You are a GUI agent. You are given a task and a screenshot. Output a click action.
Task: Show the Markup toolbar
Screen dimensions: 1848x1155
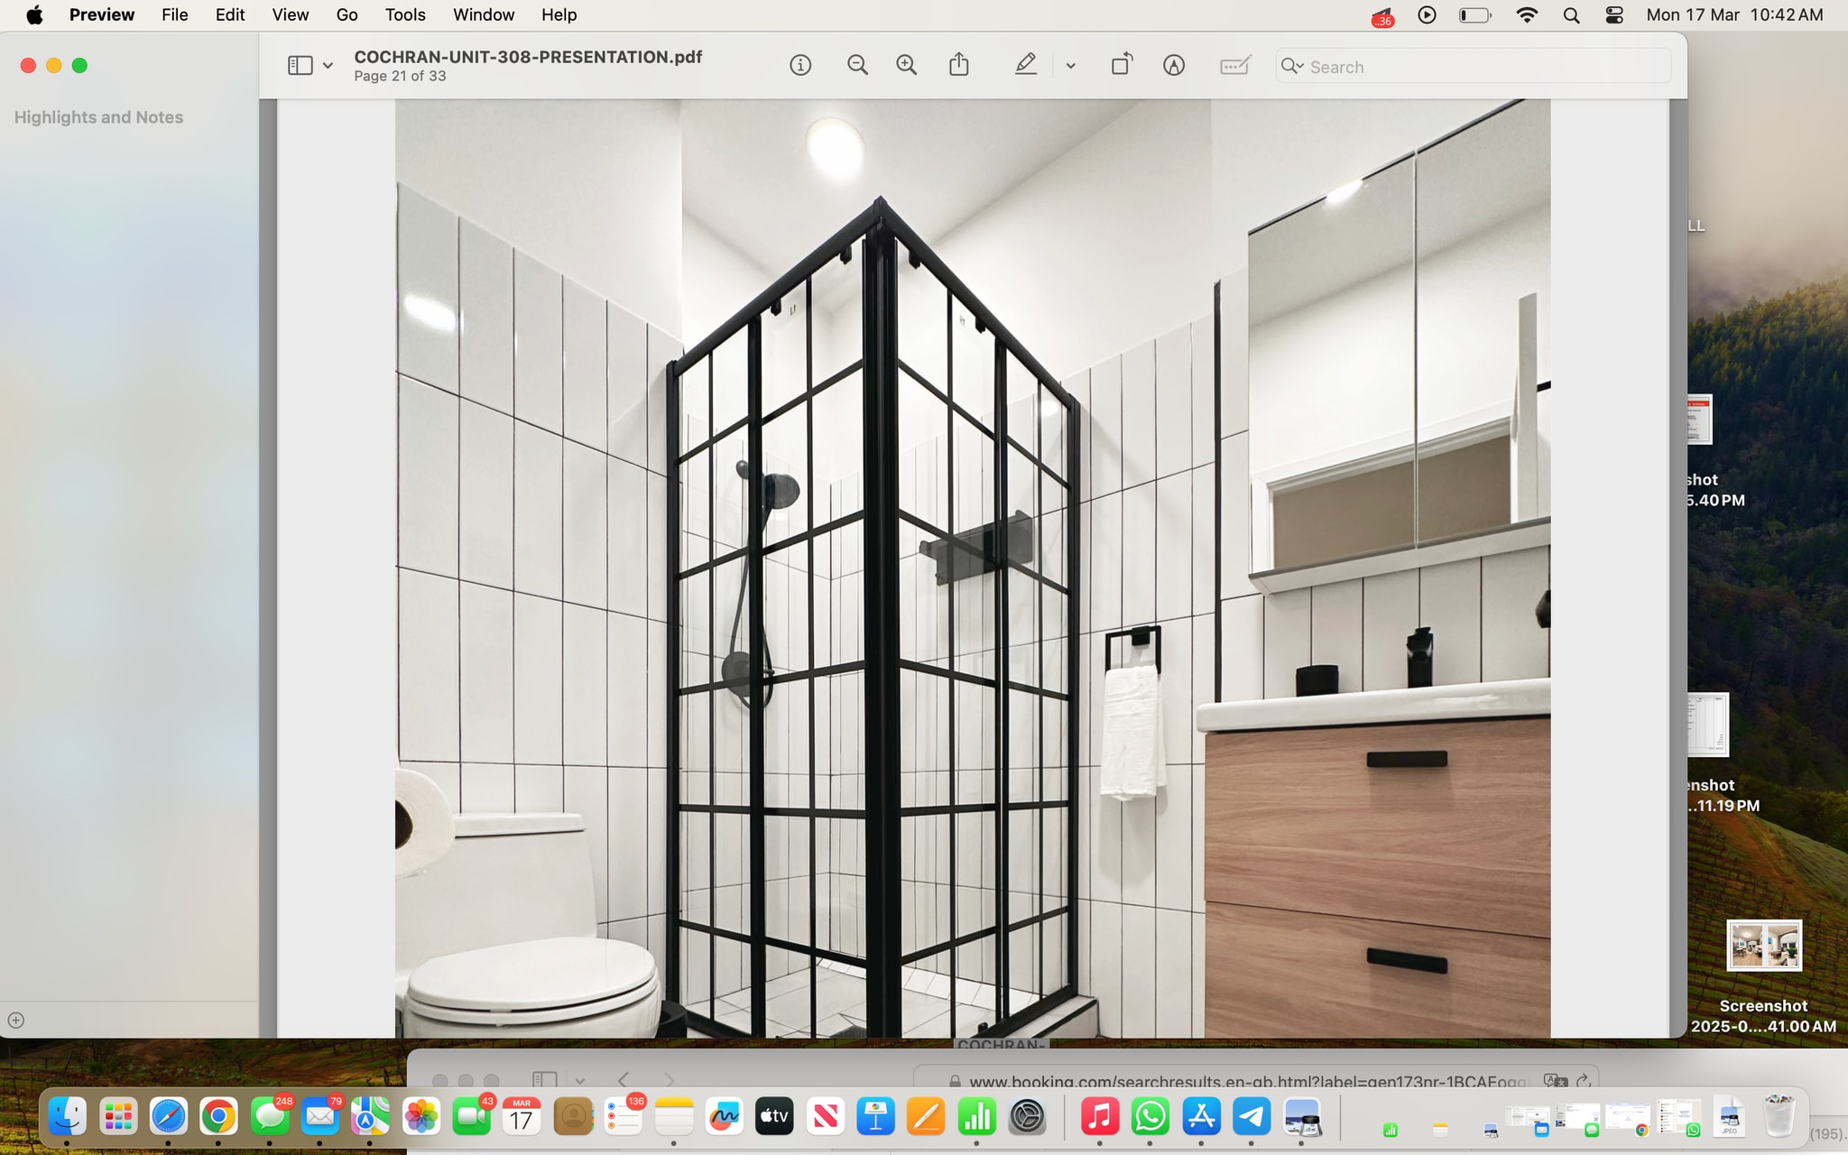(1173, 65)
